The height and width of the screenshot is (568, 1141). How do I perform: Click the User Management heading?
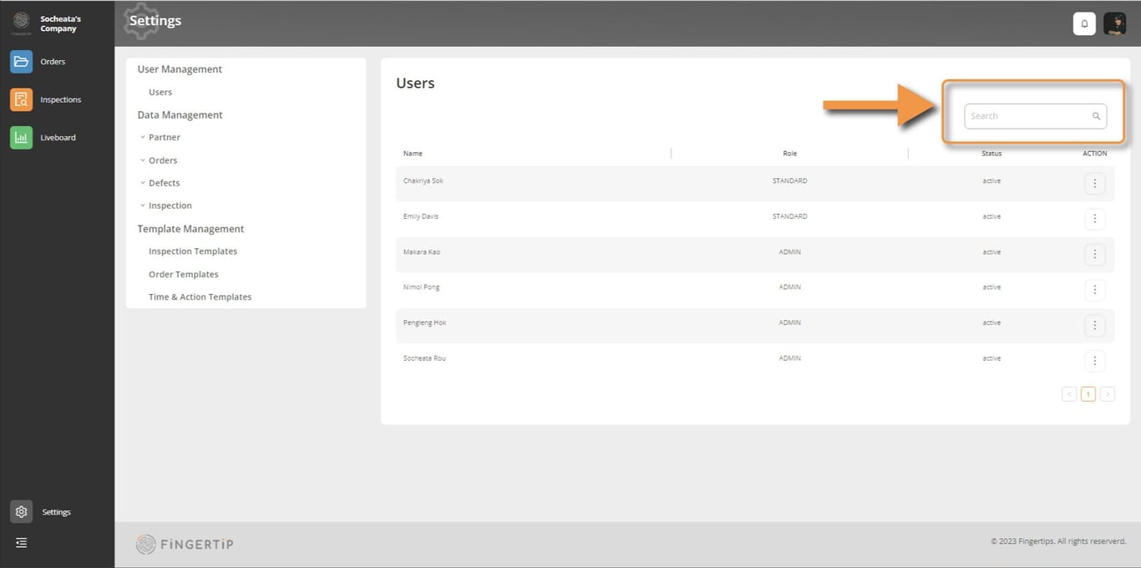pyautogui.click(x=180, y=69)
